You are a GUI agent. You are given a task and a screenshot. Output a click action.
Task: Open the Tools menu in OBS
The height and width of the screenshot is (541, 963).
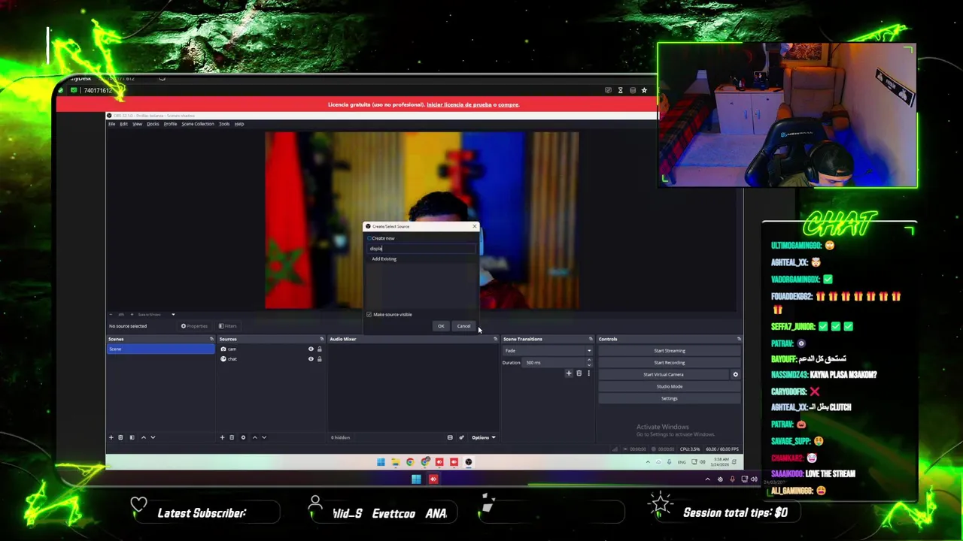[224, 124]
